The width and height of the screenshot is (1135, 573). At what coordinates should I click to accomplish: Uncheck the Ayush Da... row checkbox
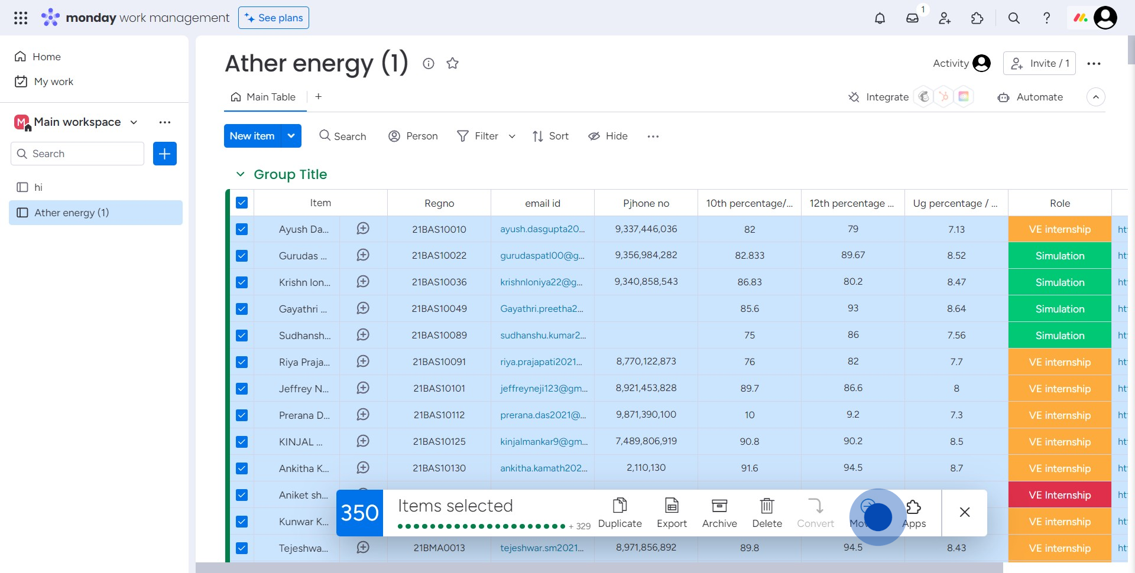tap(242, 229)
